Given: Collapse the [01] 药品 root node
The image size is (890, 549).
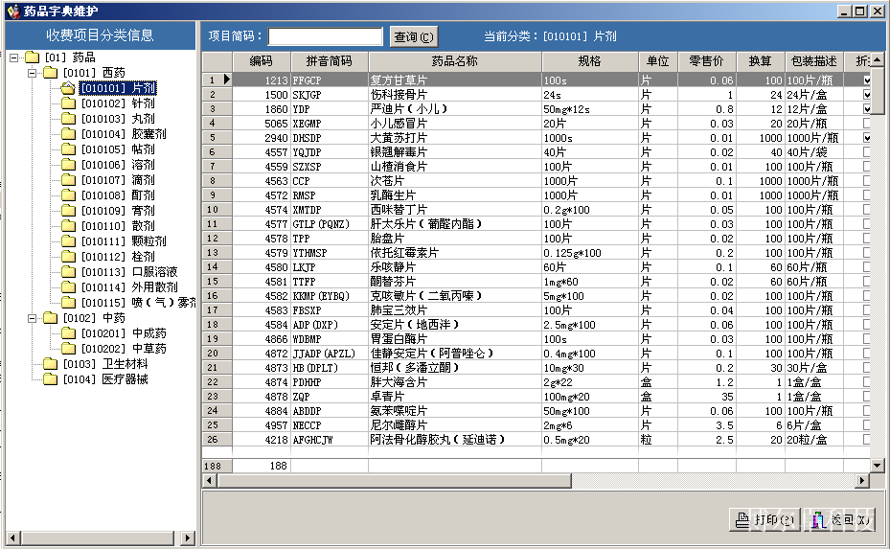Looking at the screenshot, I should click(x=13, y=57).
